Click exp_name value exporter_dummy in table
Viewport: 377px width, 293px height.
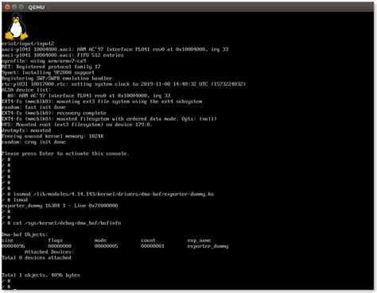(x=208, y=246)
